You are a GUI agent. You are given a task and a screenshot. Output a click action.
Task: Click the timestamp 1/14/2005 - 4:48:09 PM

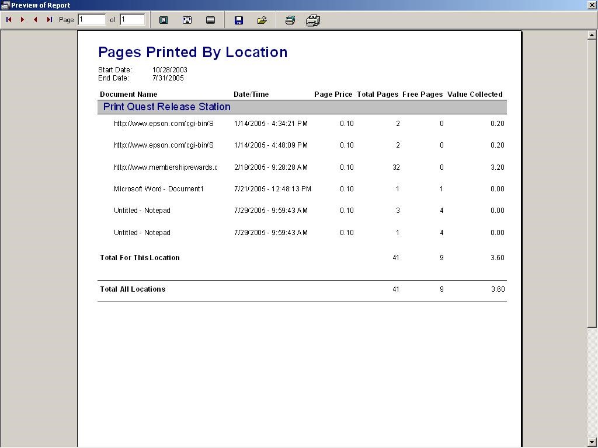point(271,145)
